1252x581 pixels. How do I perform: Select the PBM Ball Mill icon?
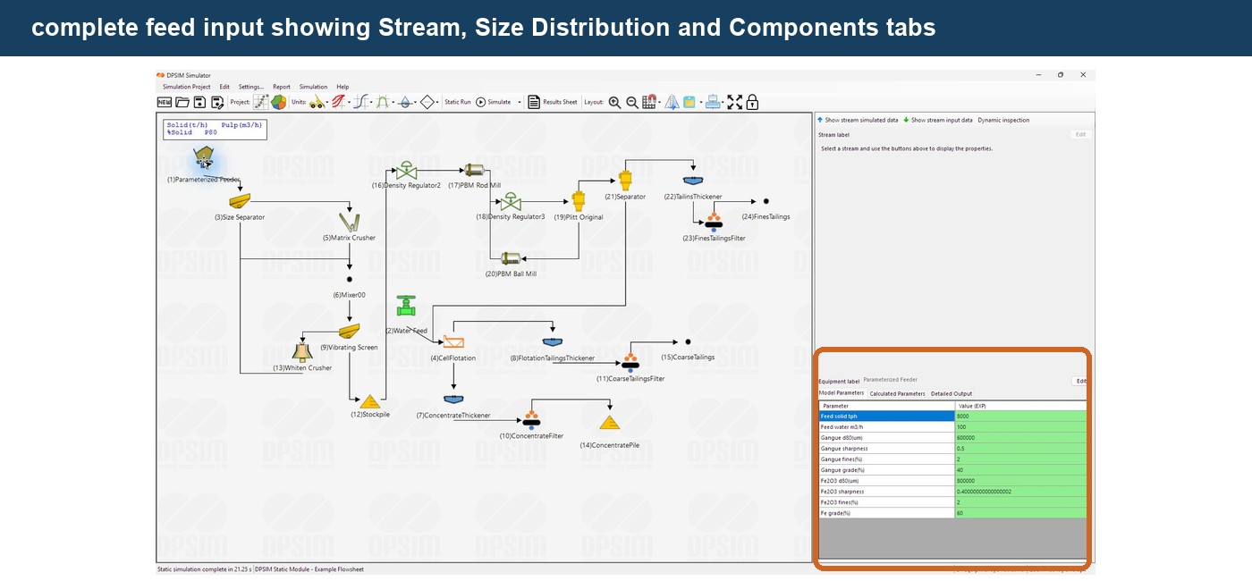(x=511, y=258)
